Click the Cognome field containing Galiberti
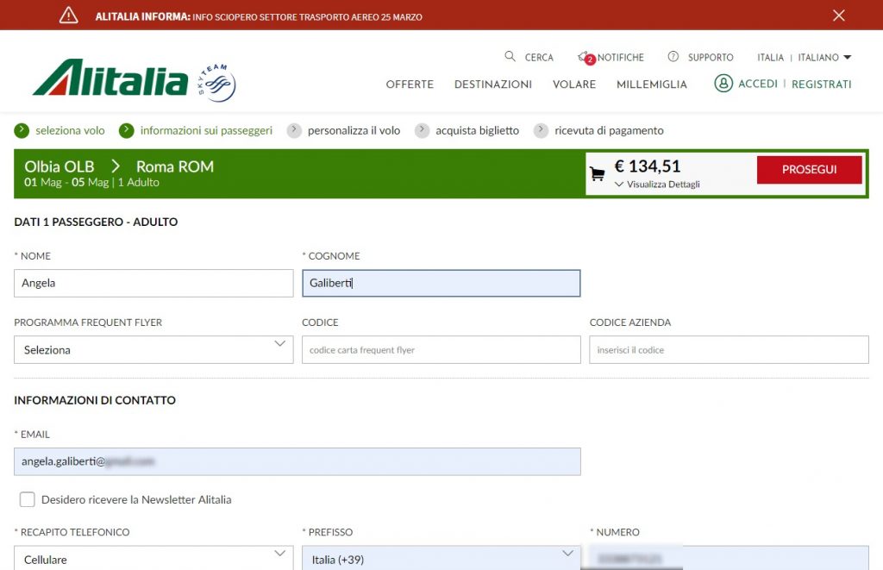Screen dimensions: 883x570 [x=441, y=283]
